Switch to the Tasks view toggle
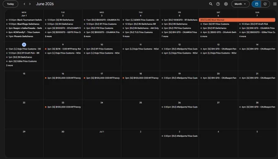 265,4
